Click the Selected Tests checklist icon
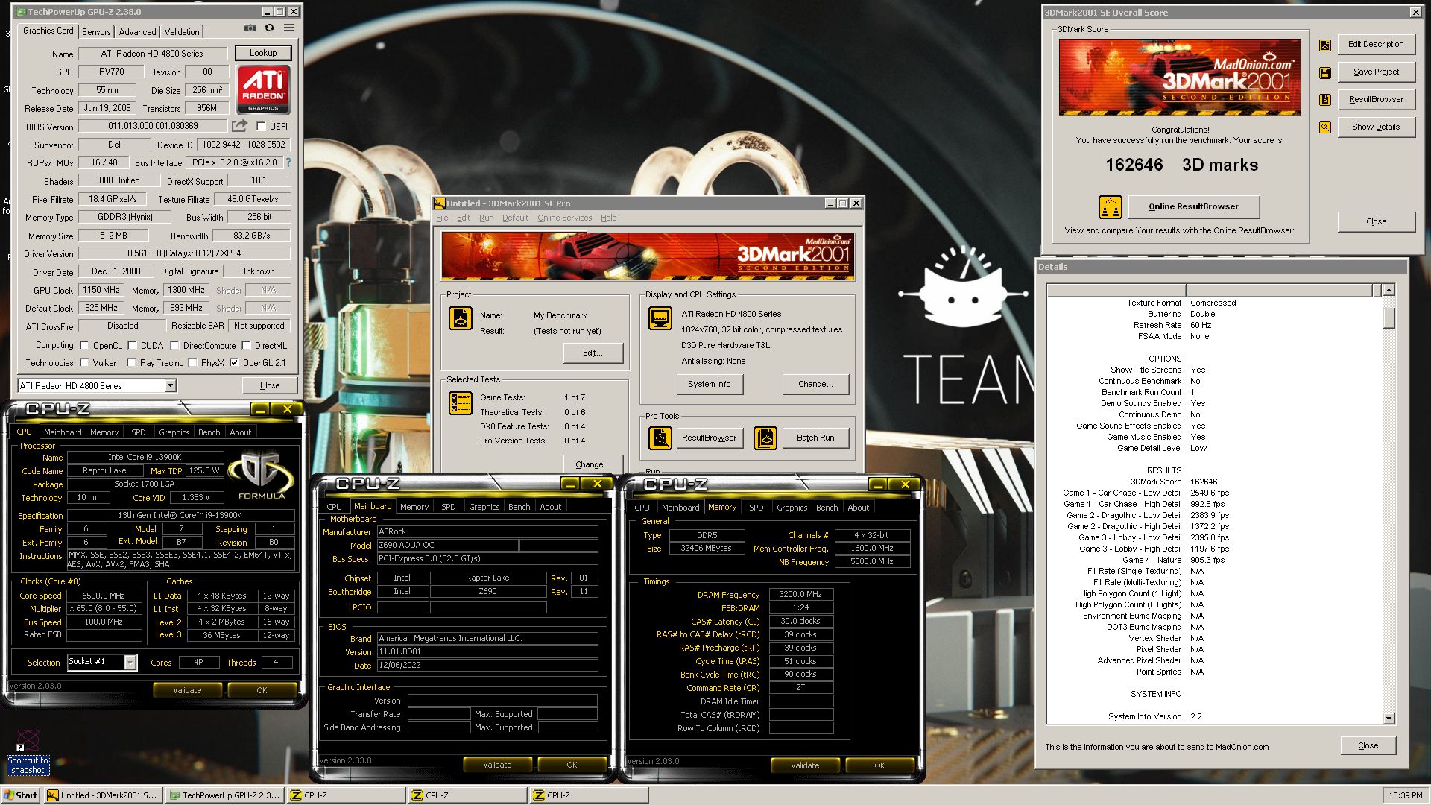 point(461,403)
